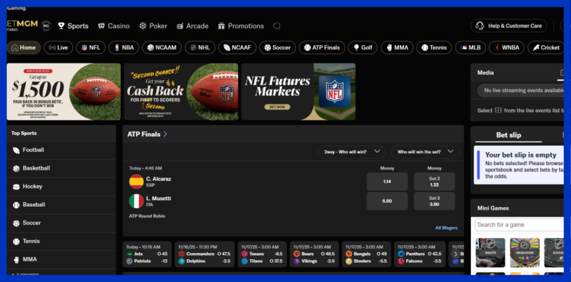
Task: Select the MLB pill
Action: coord(471,48)
